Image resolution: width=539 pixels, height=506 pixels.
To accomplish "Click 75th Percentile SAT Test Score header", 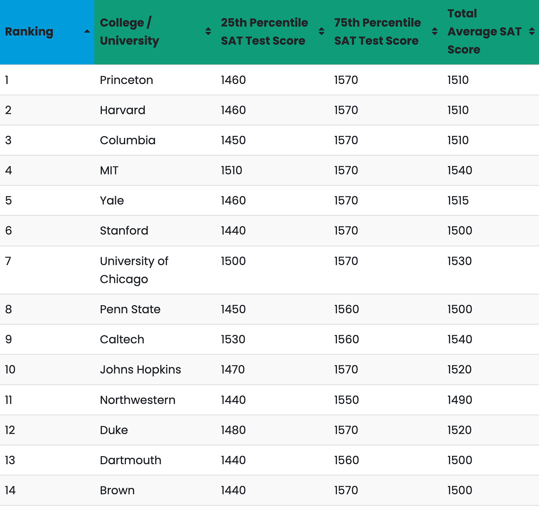I will [377, 32].
